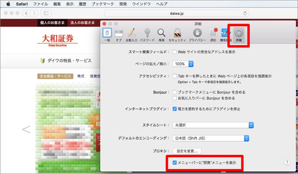Open the Notifications (通知) preferences pane
Viewport: 298px width, 174px height.
[213, 35]
